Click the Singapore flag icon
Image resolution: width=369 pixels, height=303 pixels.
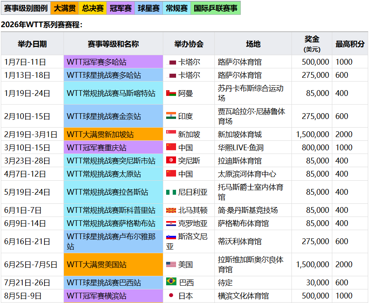[x=171, y=135]
